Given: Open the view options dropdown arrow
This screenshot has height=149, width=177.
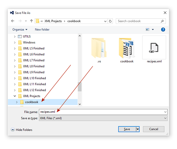Looking at the screenshot, I should point(153,30).
